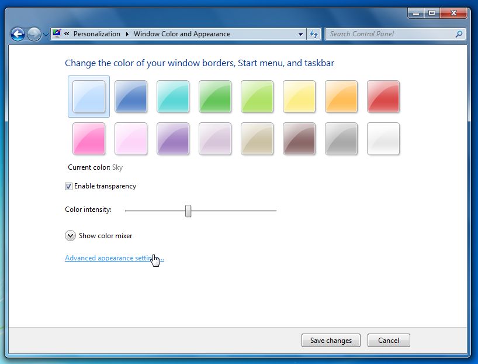Toggle the Enable transparency checkbox
This screenshot has width=478, height=364.
pyautogui.click(x=68, y=186)
